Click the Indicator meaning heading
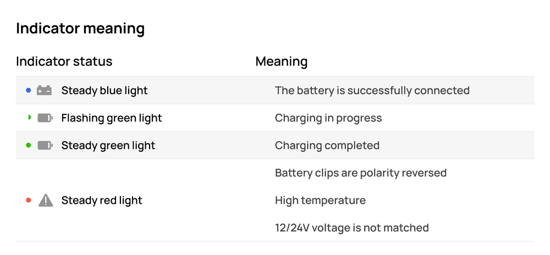Viewport: 550px width, 255px height. click(80, 29)
